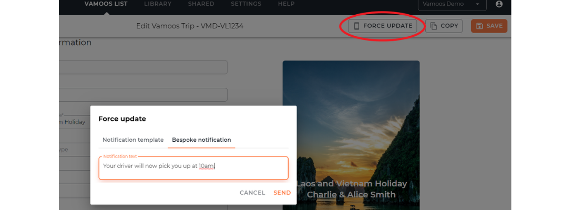Open the user account profile icon
Viewport: 573px width, 210px height.
pyautogui.click(x=499, y=4)
